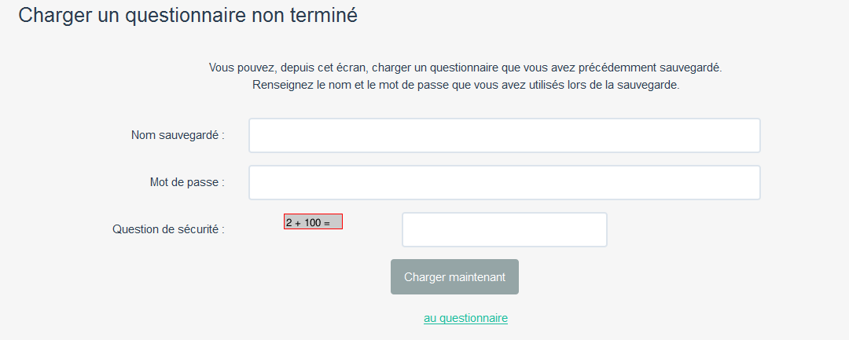
Task: Click the "2 + 100 =" captcha image
Action: (x=313, y=221)
